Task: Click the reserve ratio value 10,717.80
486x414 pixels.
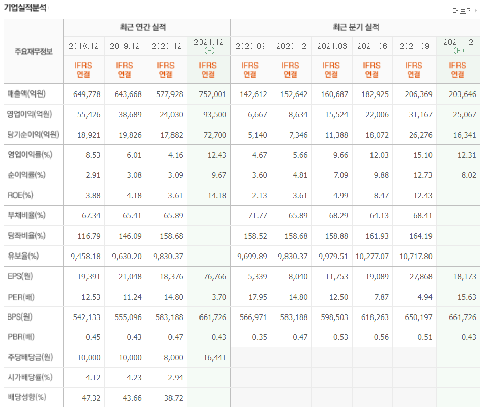Action: [x=416, y=257]
